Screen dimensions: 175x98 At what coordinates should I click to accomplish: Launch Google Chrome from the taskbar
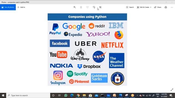coord(78,96)
